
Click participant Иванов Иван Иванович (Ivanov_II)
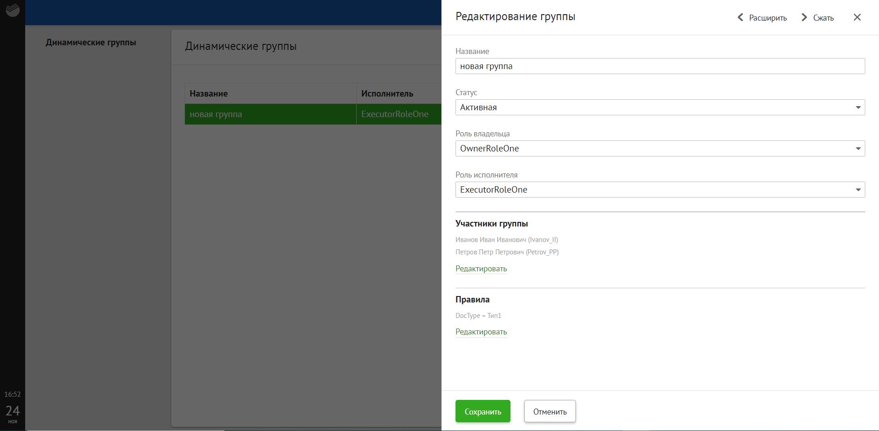coord(506,239)
